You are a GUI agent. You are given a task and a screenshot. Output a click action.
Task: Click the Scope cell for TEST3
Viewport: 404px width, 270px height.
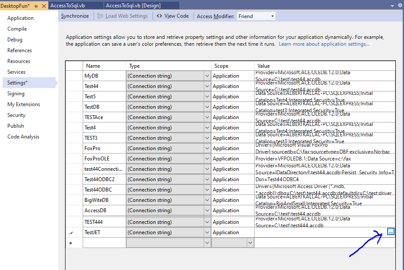pos(233,138)
